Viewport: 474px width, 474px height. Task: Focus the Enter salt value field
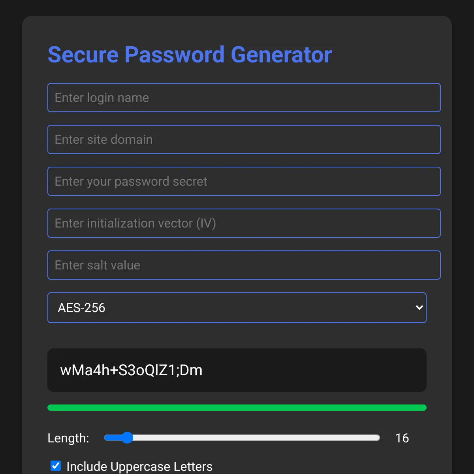(x=244, y=265)
